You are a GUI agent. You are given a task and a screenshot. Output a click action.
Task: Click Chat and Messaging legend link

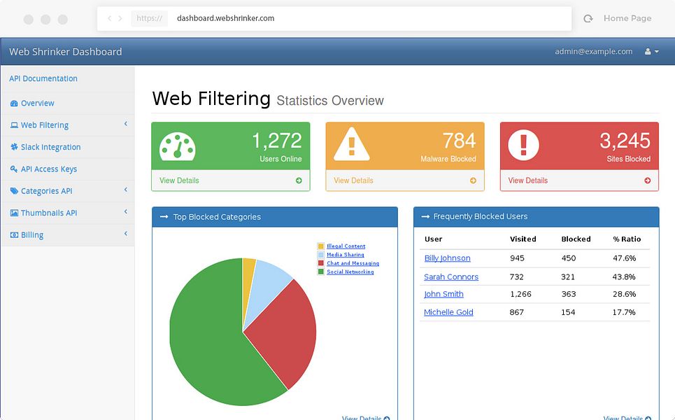click(353, 263)
